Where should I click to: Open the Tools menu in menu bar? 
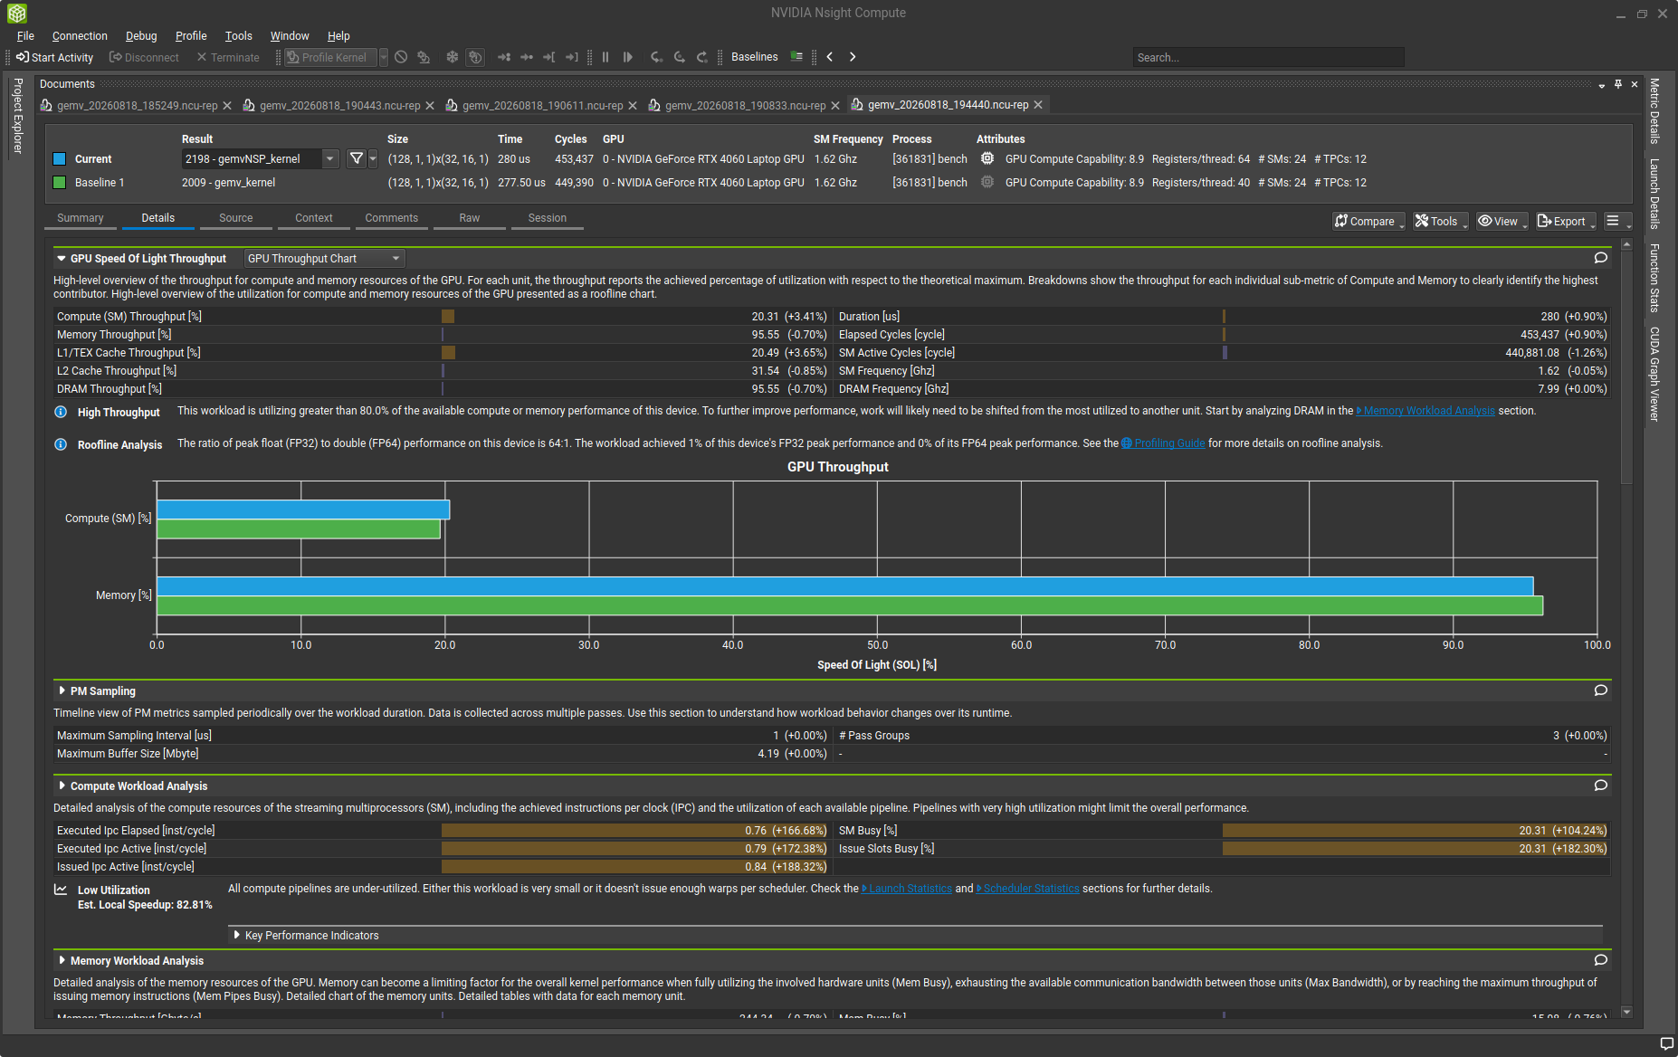tap(239, 36)
